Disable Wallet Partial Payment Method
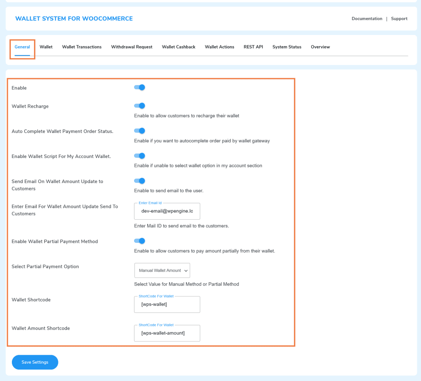The height and width of the screenshot is (381, 421). pos(139,241)
